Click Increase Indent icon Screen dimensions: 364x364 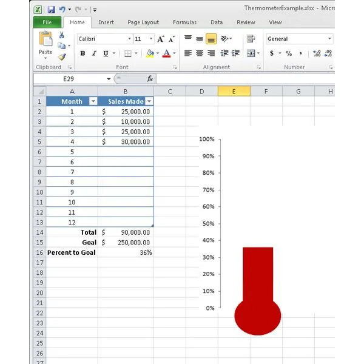click(x=235, y=53)
